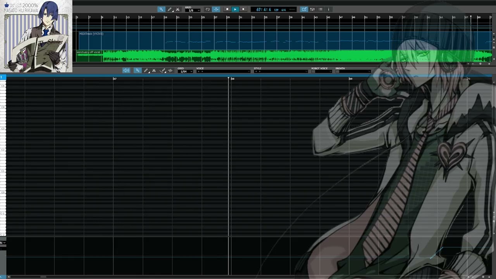Open the mixer icon
Screen dimensions: 496x279
pos(312,9)
